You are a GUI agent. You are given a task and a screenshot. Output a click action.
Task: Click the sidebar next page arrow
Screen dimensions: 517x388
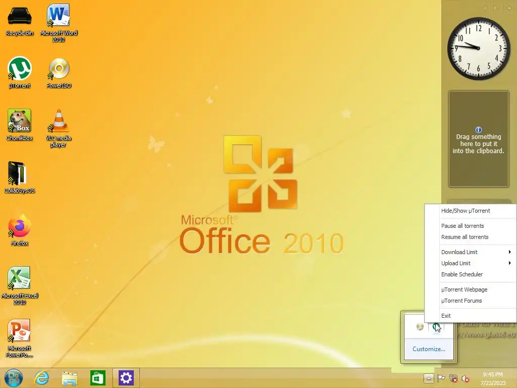click(x=495, y=8)
